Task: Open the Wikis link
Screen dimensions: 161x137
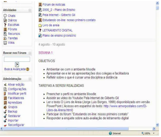Action: (11, 43)
